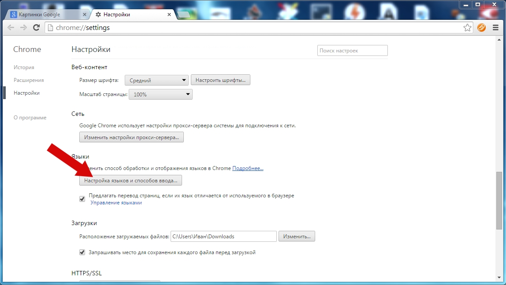Reload the settings page
This screenshot has height=285, width=506.
click(37, 28)
